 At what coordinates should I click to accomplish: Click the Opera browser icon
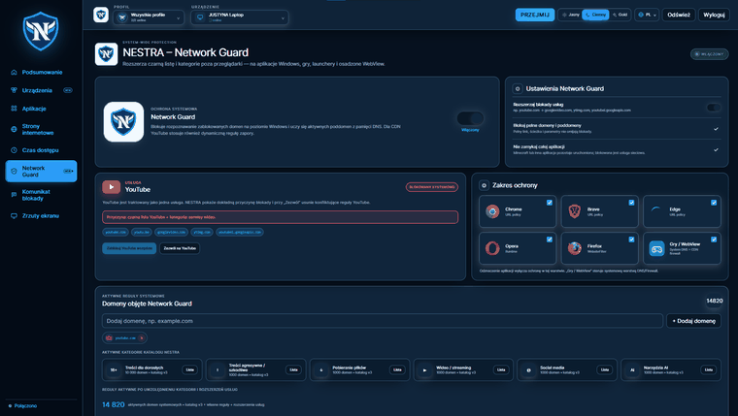(x=492, y=247)
